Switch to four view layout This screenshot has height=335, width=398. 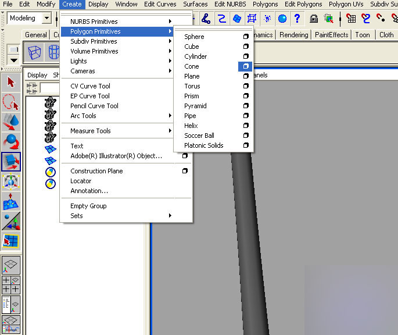click(11, 284)
